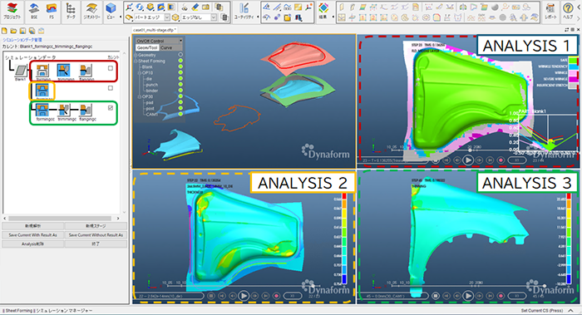Click Save Current With Result As button
This screenshot has width=582, height=315.
[33, 235]
